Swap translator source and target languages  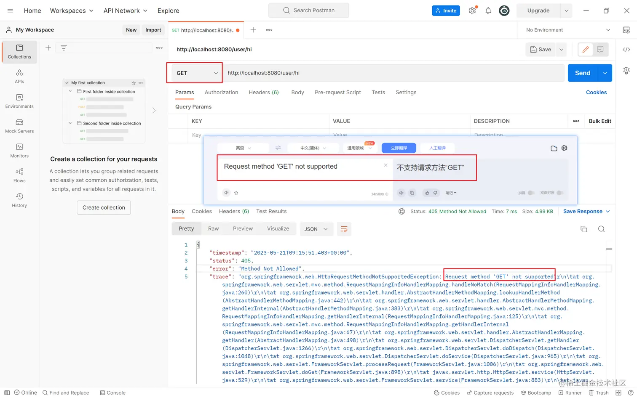point(278,148)
